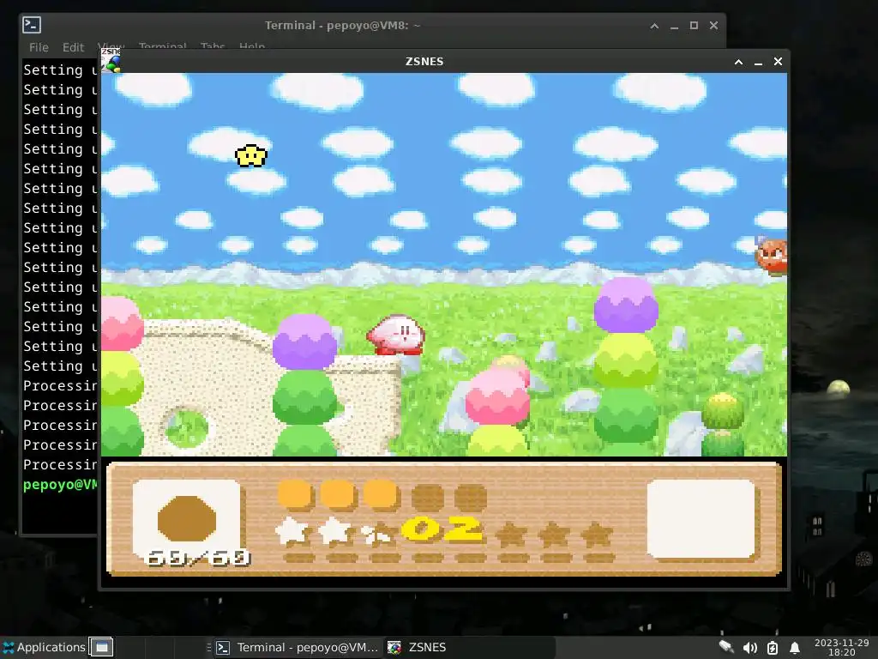Click the green pepoyo@VM prompt in Terminal
The height and width of the screenshot is (659, 878).
click(60, 485)
